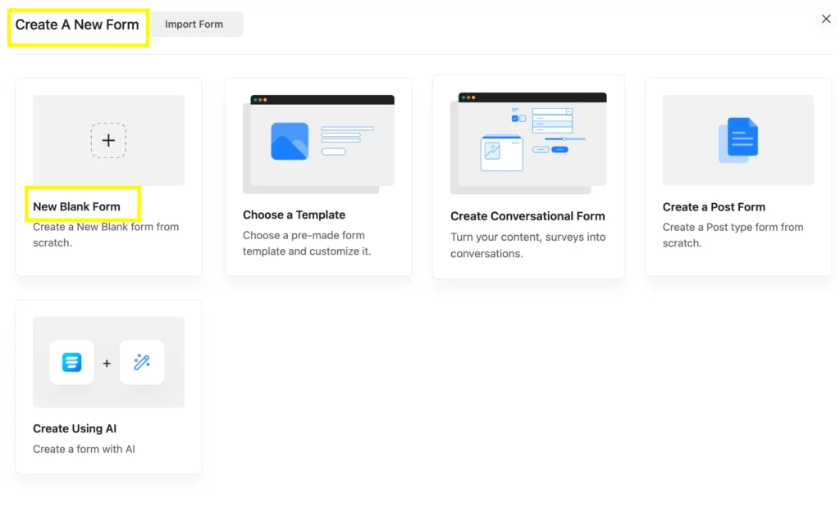
Task: Click the conversational form preview thumbnail
Action: pos(528,143)
